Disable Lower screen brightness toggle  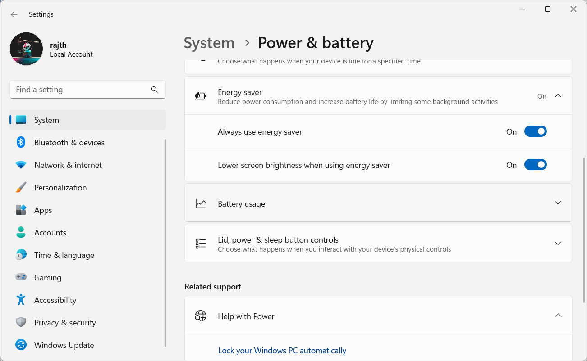point(535,165)
